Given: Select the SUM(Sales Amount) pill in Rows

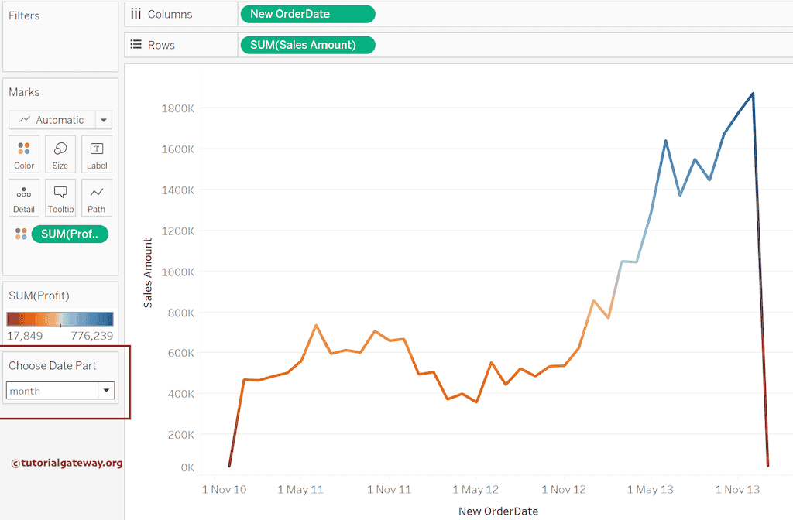Looking at the screenshot, I should point(307,45).
